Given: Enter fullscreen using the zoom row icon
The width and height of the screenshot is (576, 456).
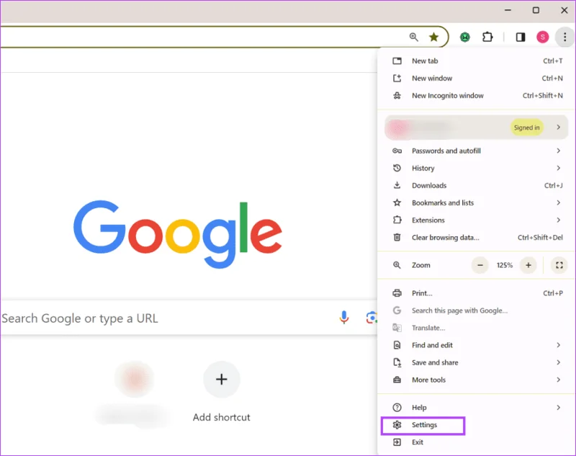Looking at the screenshot, I should tap(559, 265).
